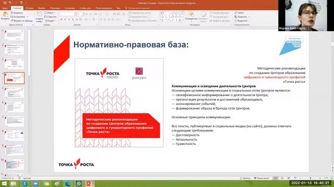Switch to the Вставка tab
334x187 pixels.
30,8
